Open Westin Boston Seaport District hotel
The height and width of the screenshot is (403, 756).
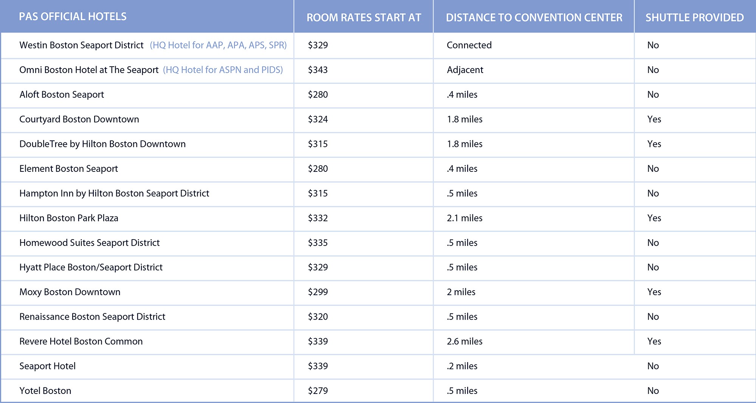[x=81, y=45]
